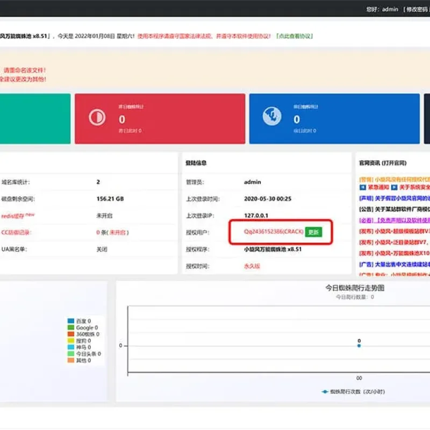
Task: Click the 域名库统计 value 2
Action: pyautogui.click(x=98, y=182)
